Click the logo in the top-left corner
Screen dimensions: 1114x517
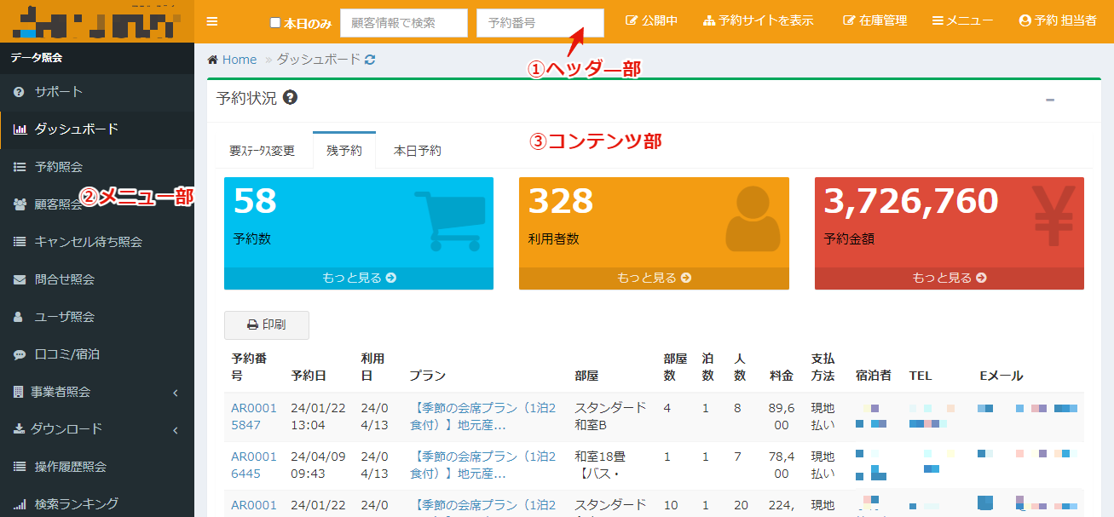95,22
